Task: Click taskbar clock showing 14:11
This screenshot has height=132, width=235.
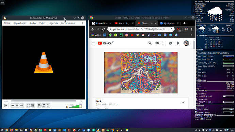Action: tap(226, 130)
